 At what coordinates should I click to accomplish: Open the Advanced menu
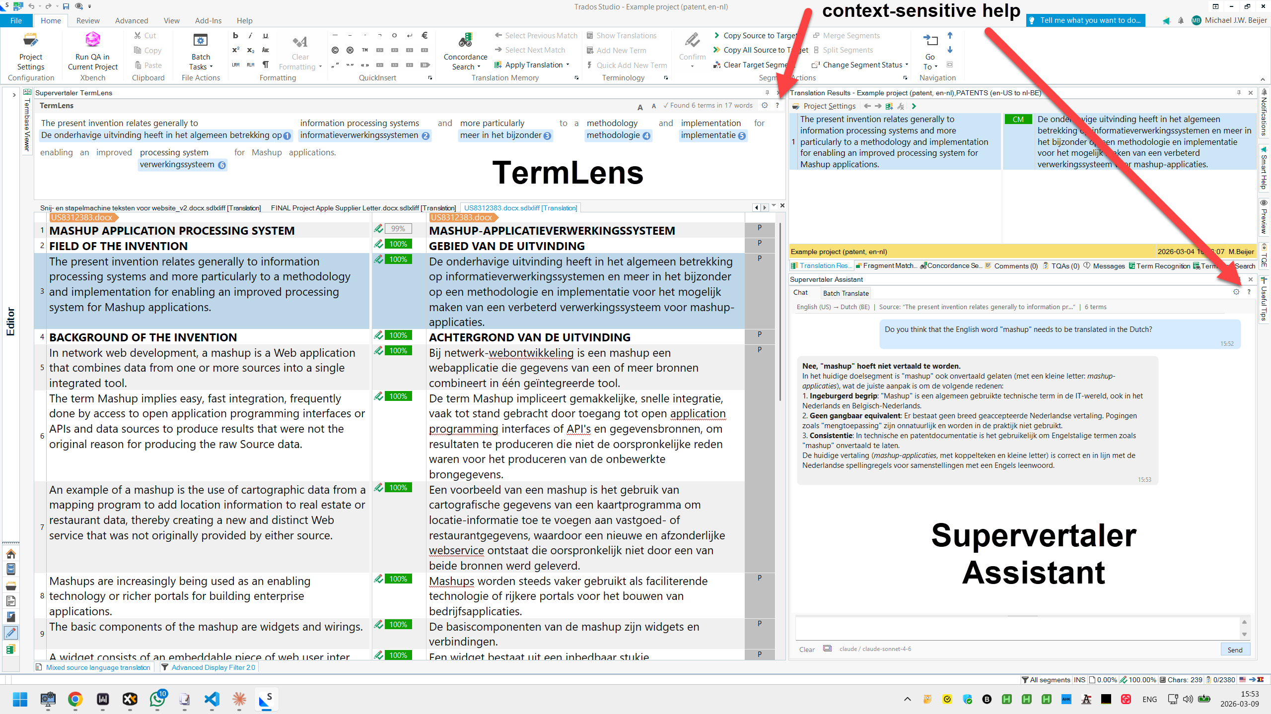click(x=131, y=20)
